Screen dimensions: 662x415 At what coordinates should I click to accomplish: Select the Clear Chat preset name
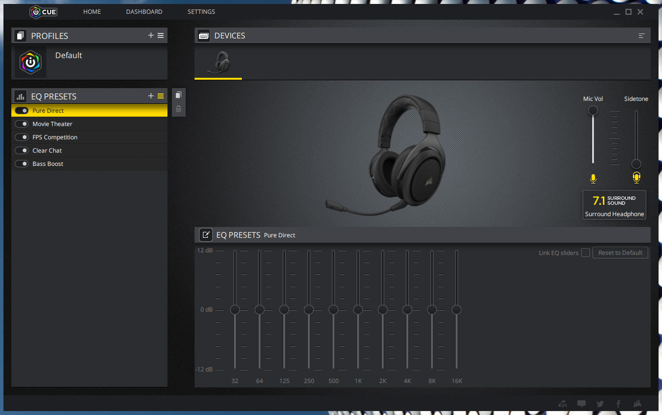(x=47, y=151)
